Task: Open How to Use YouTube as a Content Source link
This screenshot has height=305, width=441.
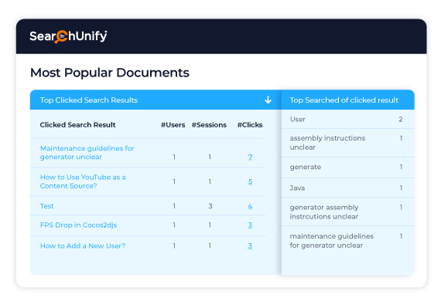Action: [83, 181]
